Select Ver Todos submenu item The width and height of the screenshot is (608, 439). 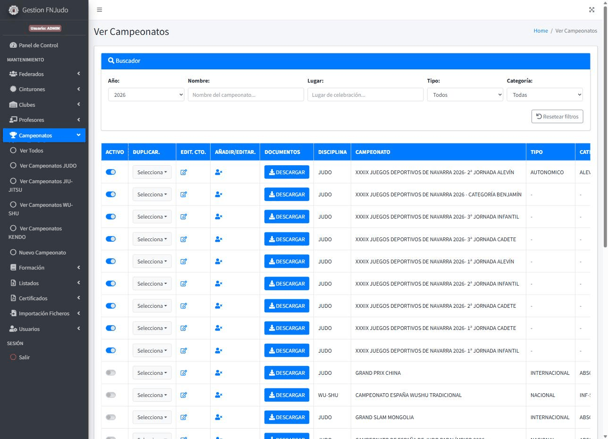pos(44,151)
